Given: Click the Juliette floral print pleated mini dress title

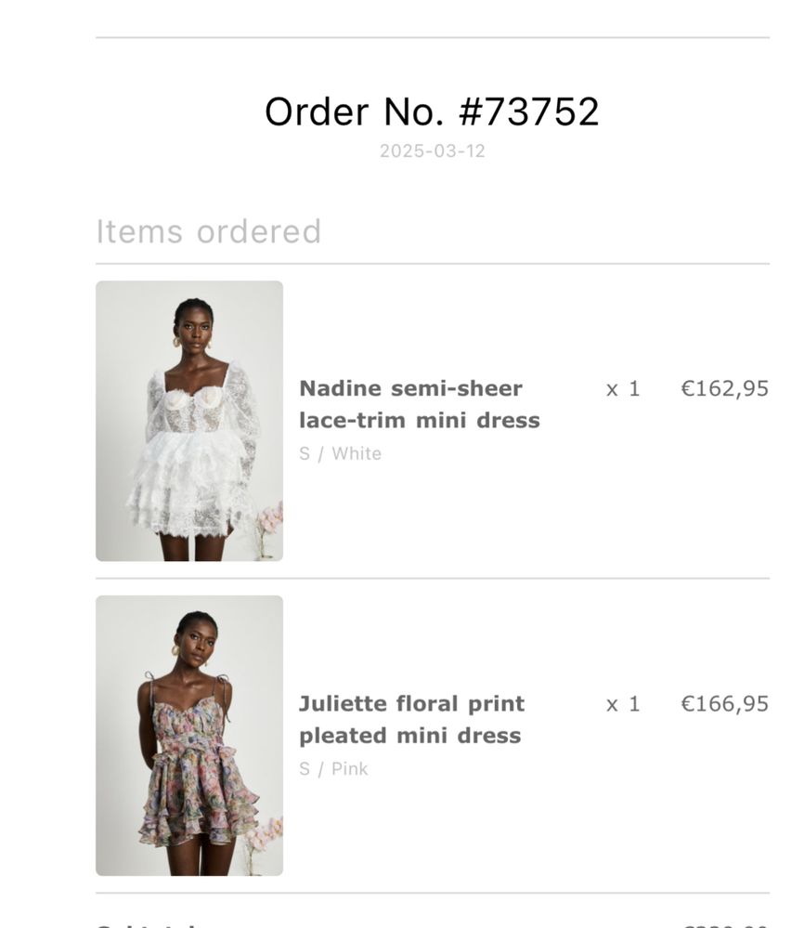Looking at the screenshot, I should click(412, 720).
